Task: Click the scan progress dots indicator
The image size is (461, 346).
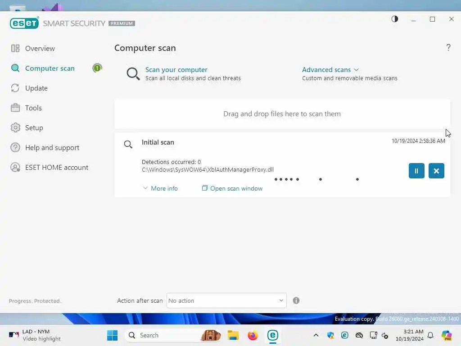Action: click(x=316, y=179)
